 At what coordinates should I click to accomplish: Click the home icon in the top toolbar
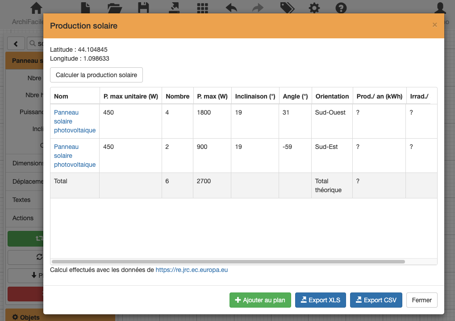click(x=36, y=8)
